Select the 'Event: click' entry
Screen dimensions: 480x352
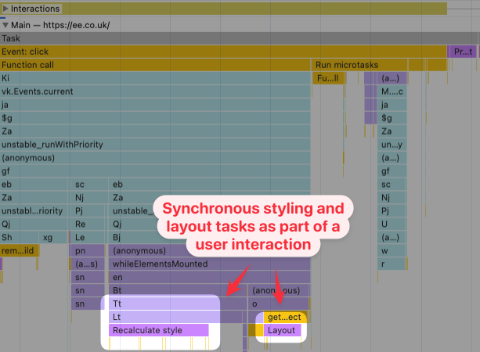[x=223, y=52]
